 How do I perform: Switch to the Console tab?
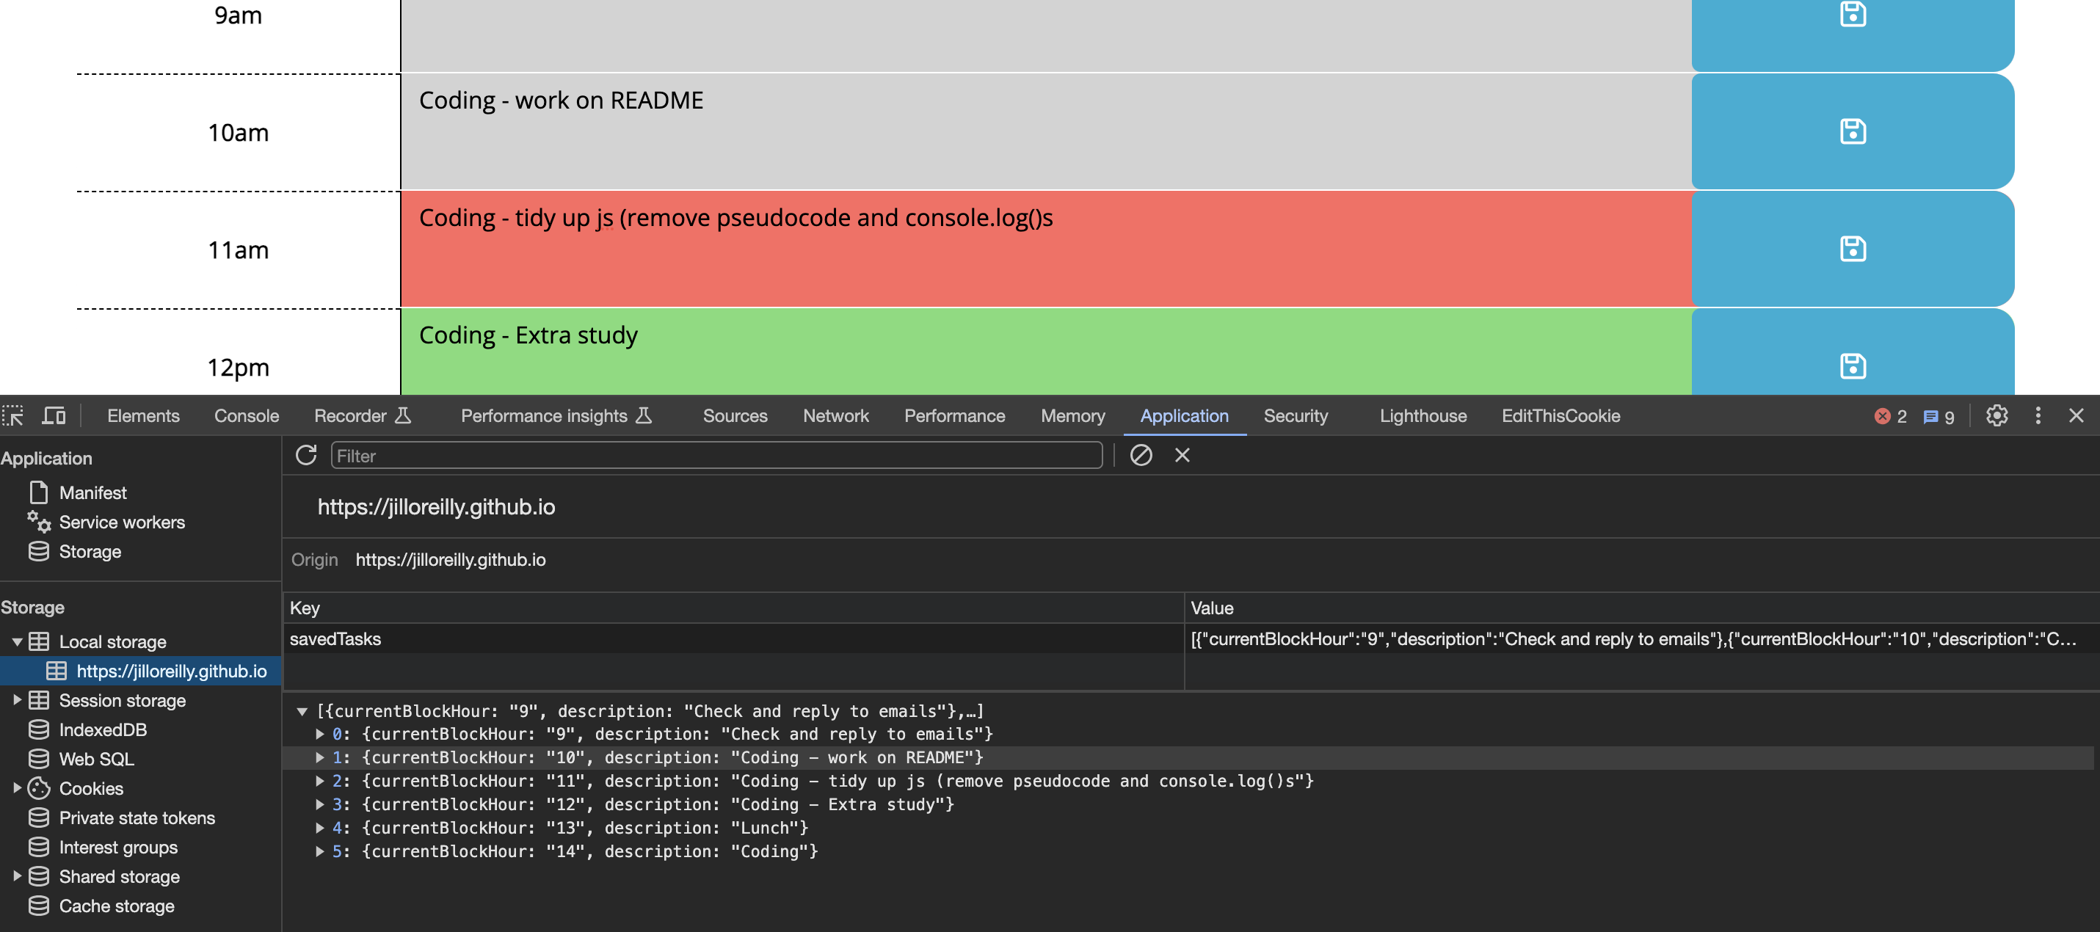pyautogui.click(x=246, y=416)
